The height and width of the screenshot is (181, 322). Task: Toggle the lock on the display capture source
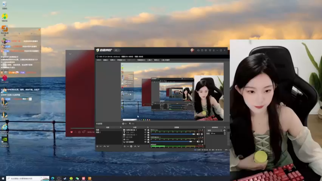(x=148, y=142)
